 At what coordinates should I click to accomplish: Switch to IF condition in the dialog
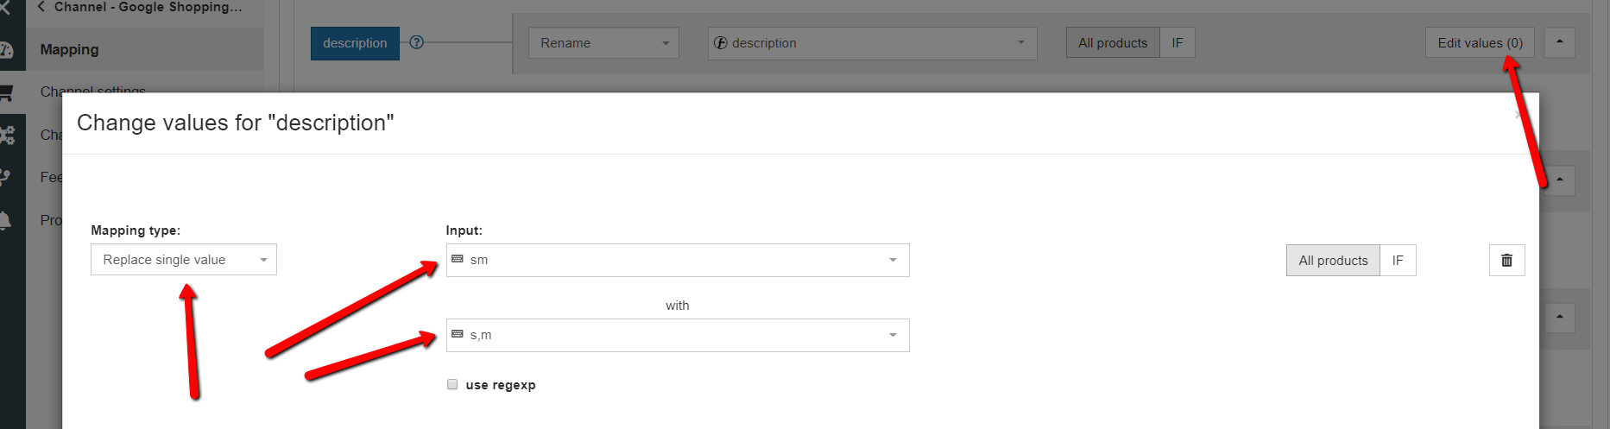pos(1397,260)
